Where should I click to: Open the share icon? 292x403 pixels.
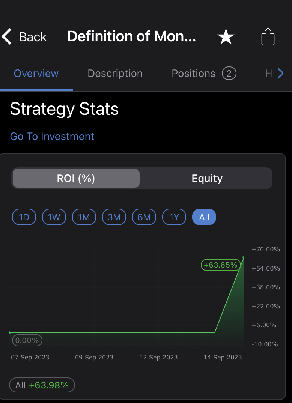point(268,36)
